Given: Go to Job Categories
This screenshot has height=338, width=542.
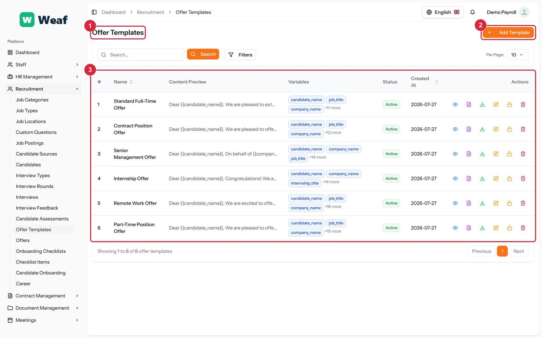Looking at the screenshot, I should [x=32, y=100].
